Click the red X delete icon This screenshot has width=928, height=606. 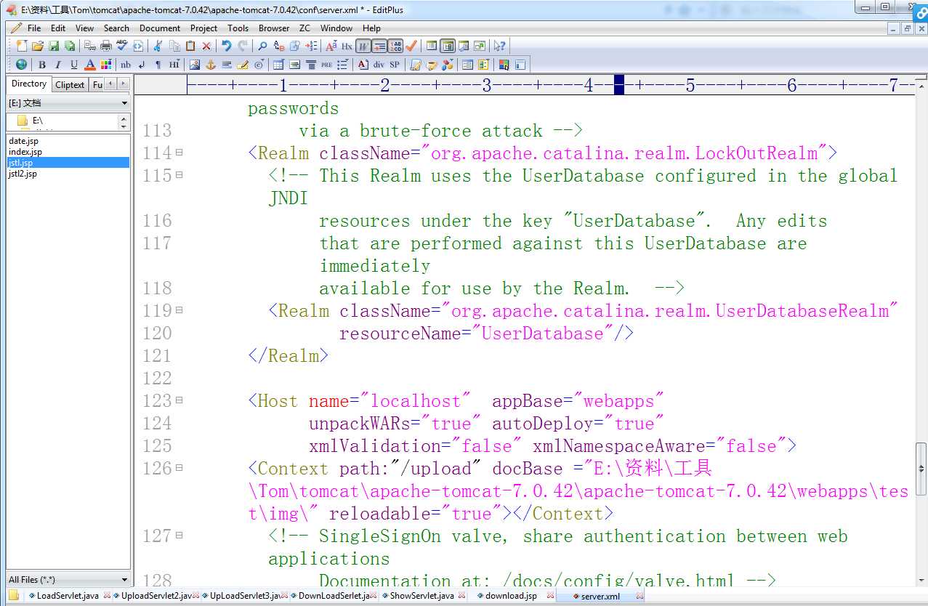click(x=206, y=46)
